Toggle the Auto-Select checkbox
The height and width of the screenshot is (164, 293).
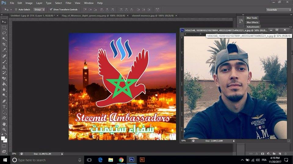pyautogui.click(x=16, y=9)
